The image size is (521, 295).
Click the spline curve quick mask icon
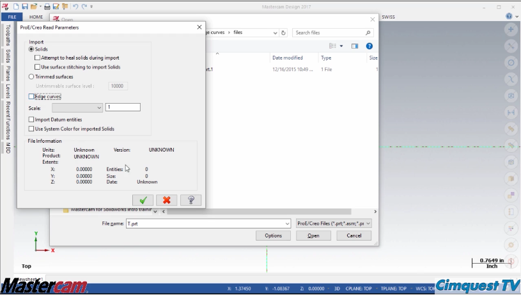(x=511, y=79)
